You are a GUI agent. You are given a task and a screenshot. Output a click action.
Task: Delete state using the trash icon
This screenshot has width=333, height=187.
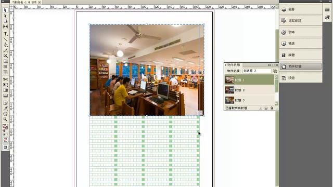tap(272, 108)
